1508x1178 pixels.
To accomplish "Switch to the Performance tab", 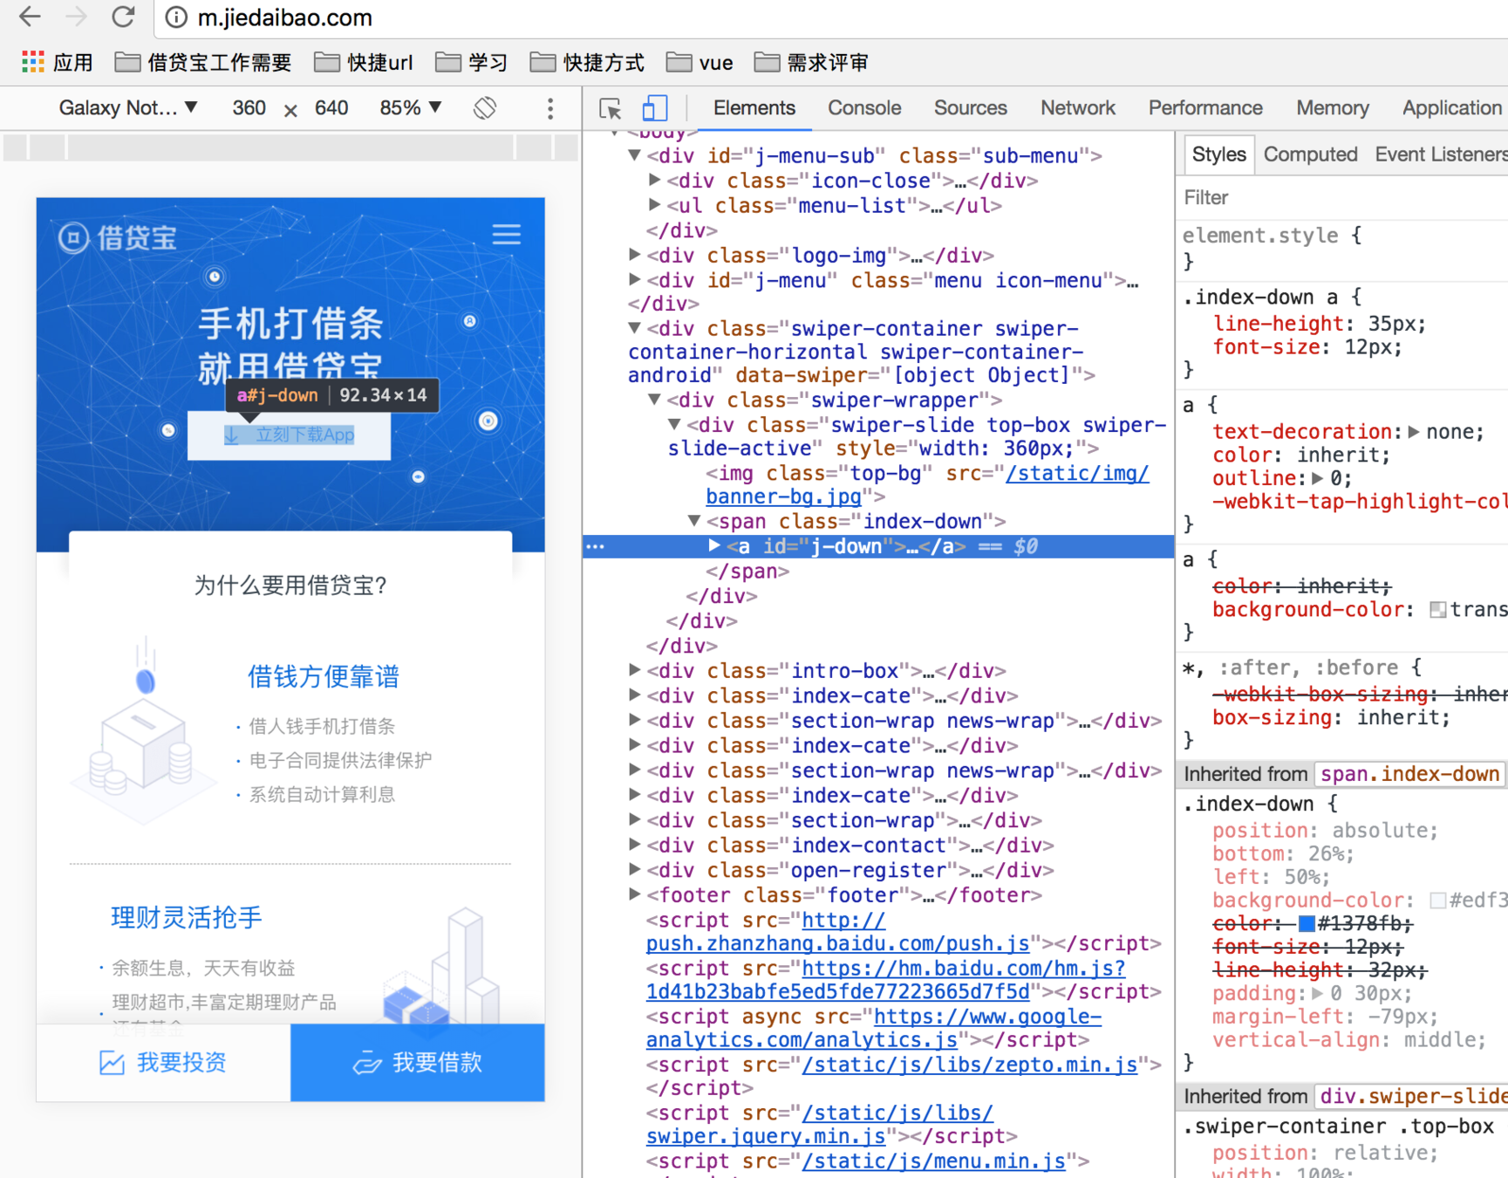I will pyautogui.click(x=1205, y=107).
